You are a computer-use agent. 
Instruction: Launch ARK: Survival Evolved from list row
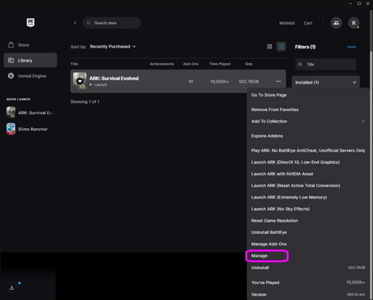pos(98,85)
